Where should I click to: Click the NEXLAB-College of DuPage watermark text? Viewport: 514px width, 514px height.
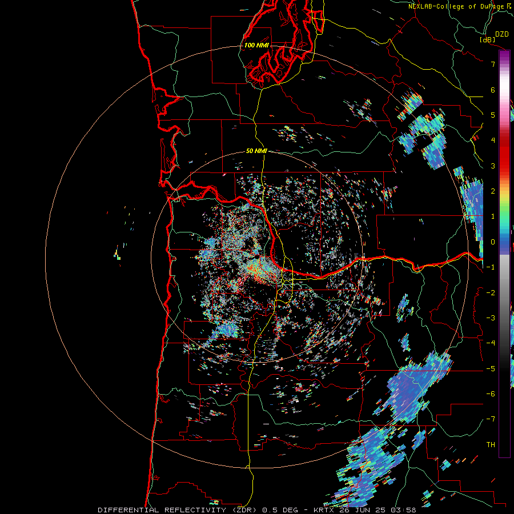point(456,6)
